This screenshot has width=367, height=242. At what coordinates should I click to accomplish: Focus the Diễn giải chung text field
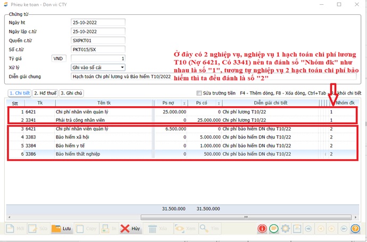tap(122, 76)
